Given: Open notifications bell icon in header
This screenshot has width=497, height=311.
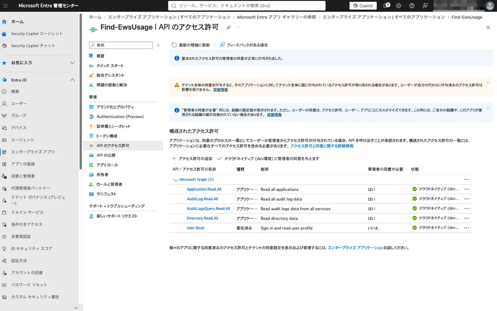Looking at the screenshot, I should [386, 5].
